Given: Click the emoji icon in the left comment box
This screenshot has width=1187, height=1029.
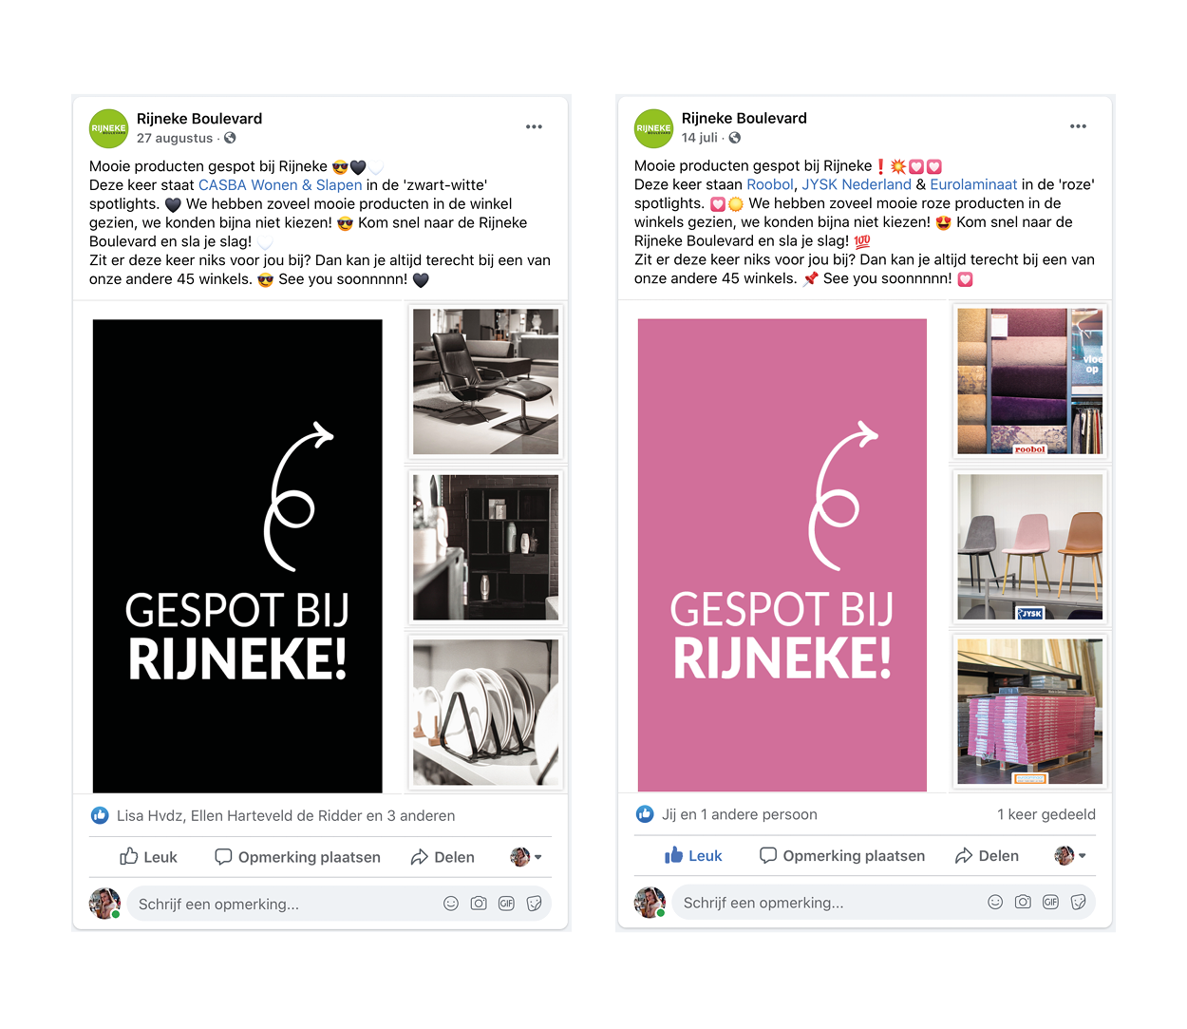Looking at the screenshot, I should coord(451,904).
